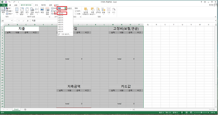Viewport: 218px width, 115px height.
Task: Switch to Normal view in status bar
Action: 182,113
